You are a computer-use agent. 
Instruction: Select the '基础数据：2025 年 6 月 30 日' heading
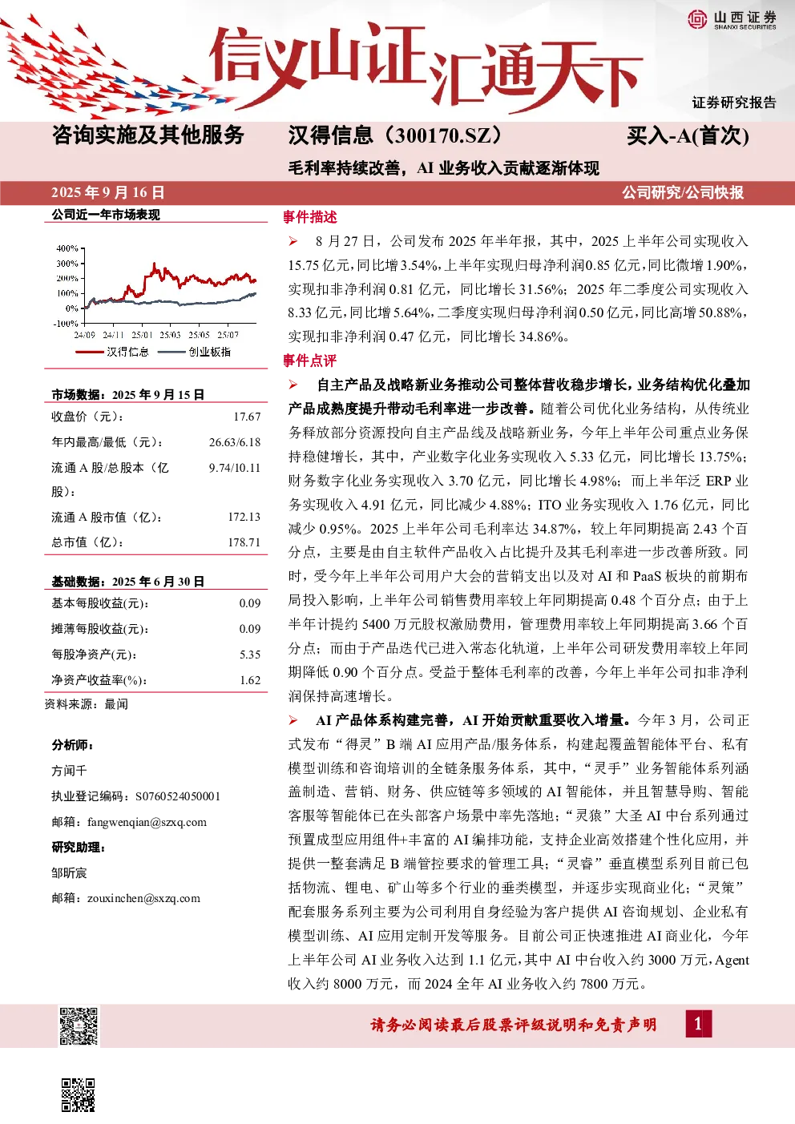(x=128, y=582)
